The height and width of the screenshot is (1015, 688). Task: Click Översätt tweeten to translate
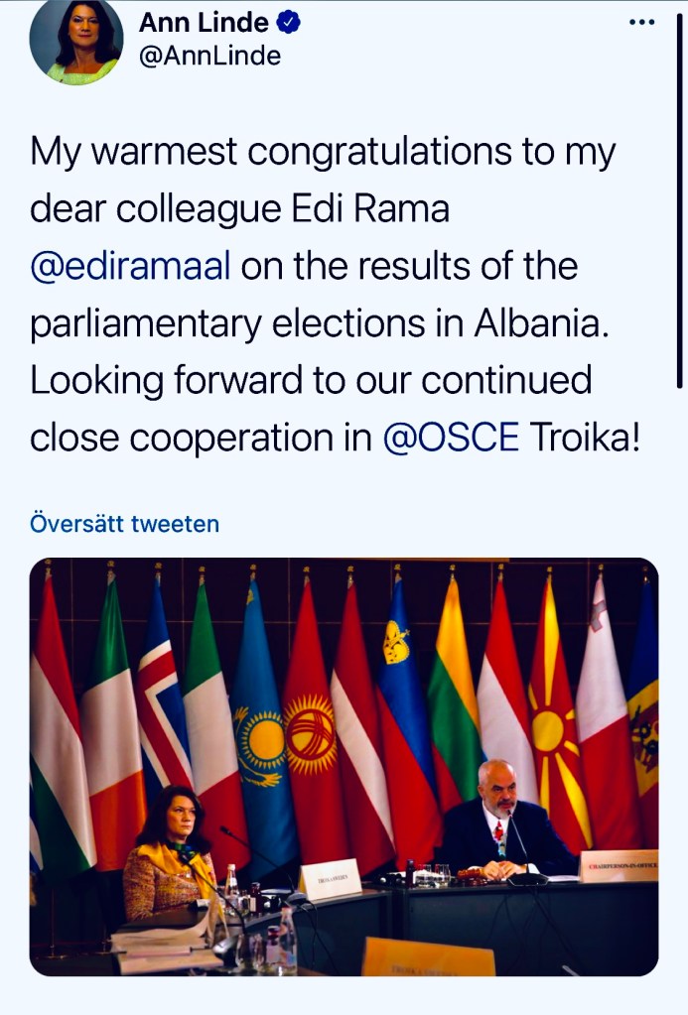coord(124,523)
